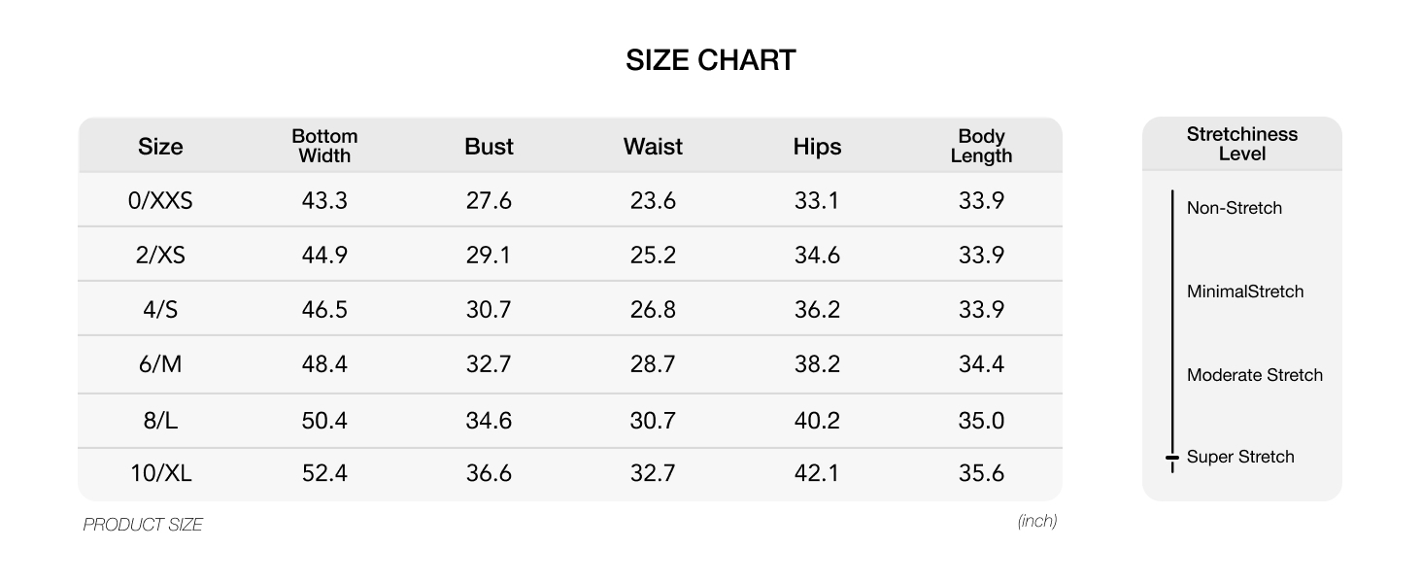Click the Super Stretch label
The image size is (1422, 583).
[x=1240, y=457]
